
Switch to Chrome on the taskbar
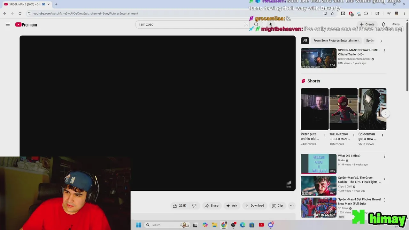click(224, 225)
